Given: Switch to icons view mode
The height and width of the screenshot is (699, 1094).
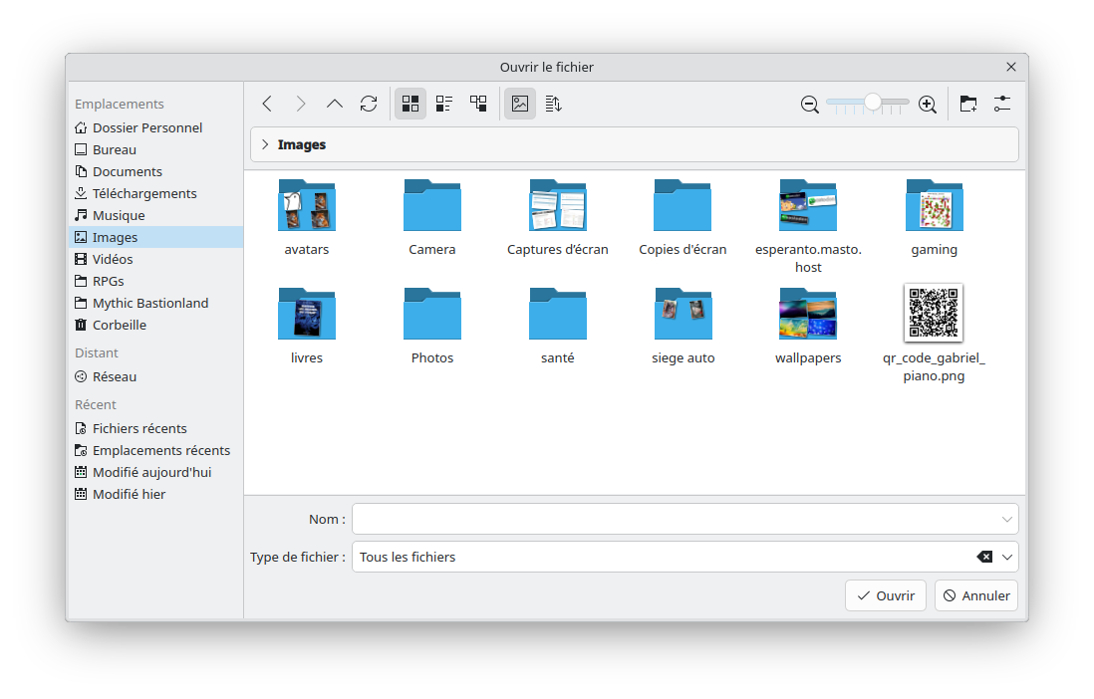Looking at the screenshot, I should pos(410,104).
